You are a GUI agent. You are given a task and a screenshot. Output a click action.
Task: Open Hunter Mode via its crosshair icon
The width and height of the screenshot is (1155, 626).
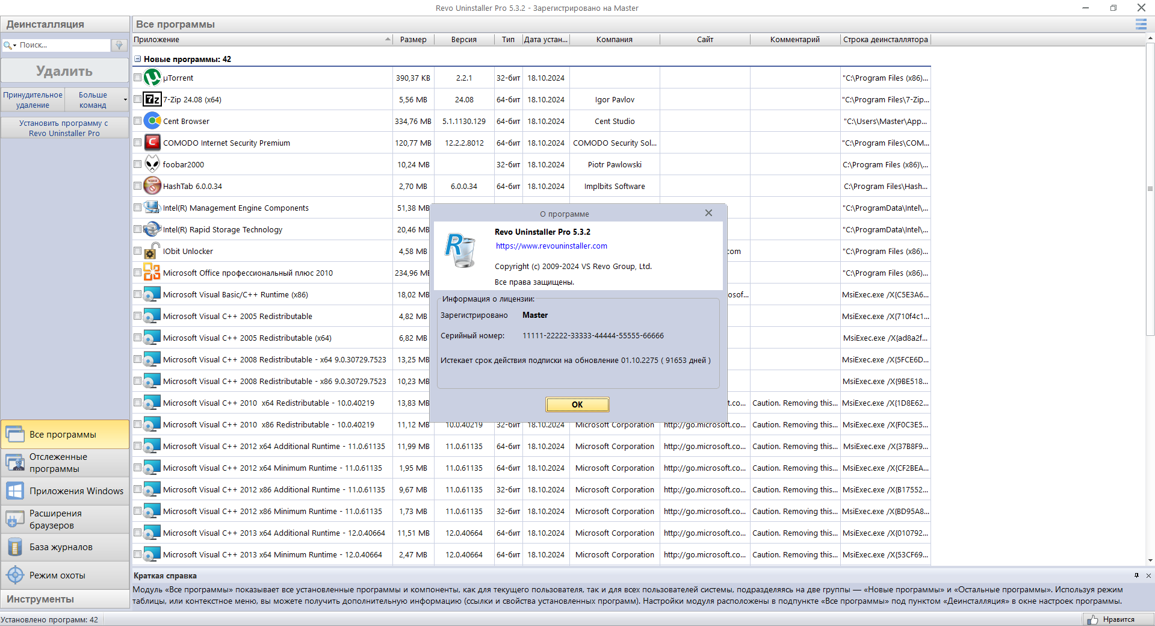pos(15,575)
